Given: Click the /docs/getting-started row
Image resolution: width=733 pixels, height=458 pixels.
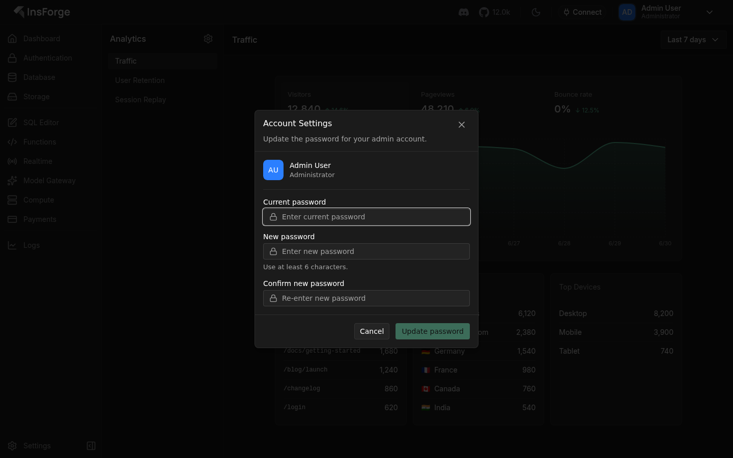Looking at the screenshot, I should click(x=341, y=351).
